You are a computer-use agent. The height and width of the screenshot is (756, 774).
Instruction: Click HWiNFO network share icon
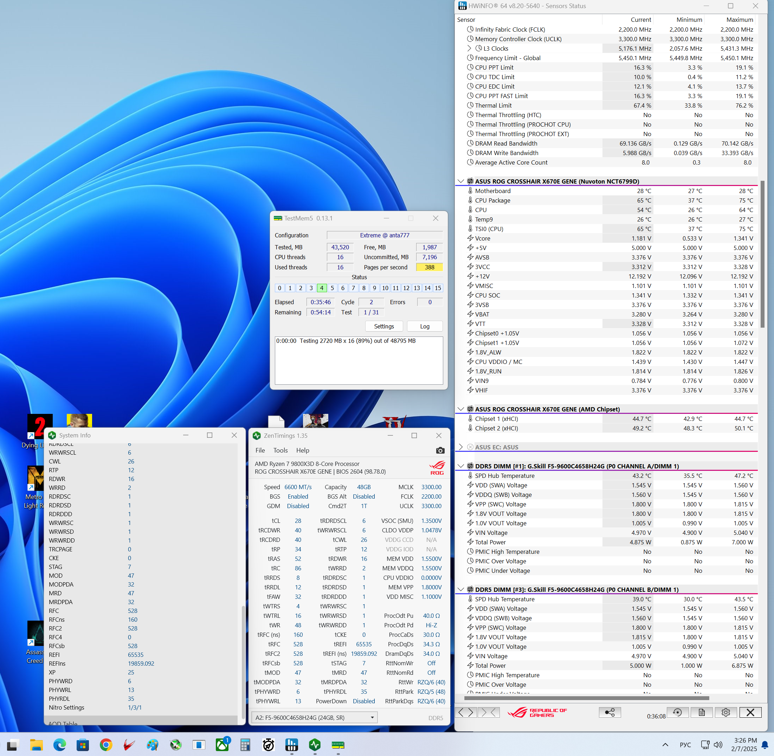coord(609,712)
